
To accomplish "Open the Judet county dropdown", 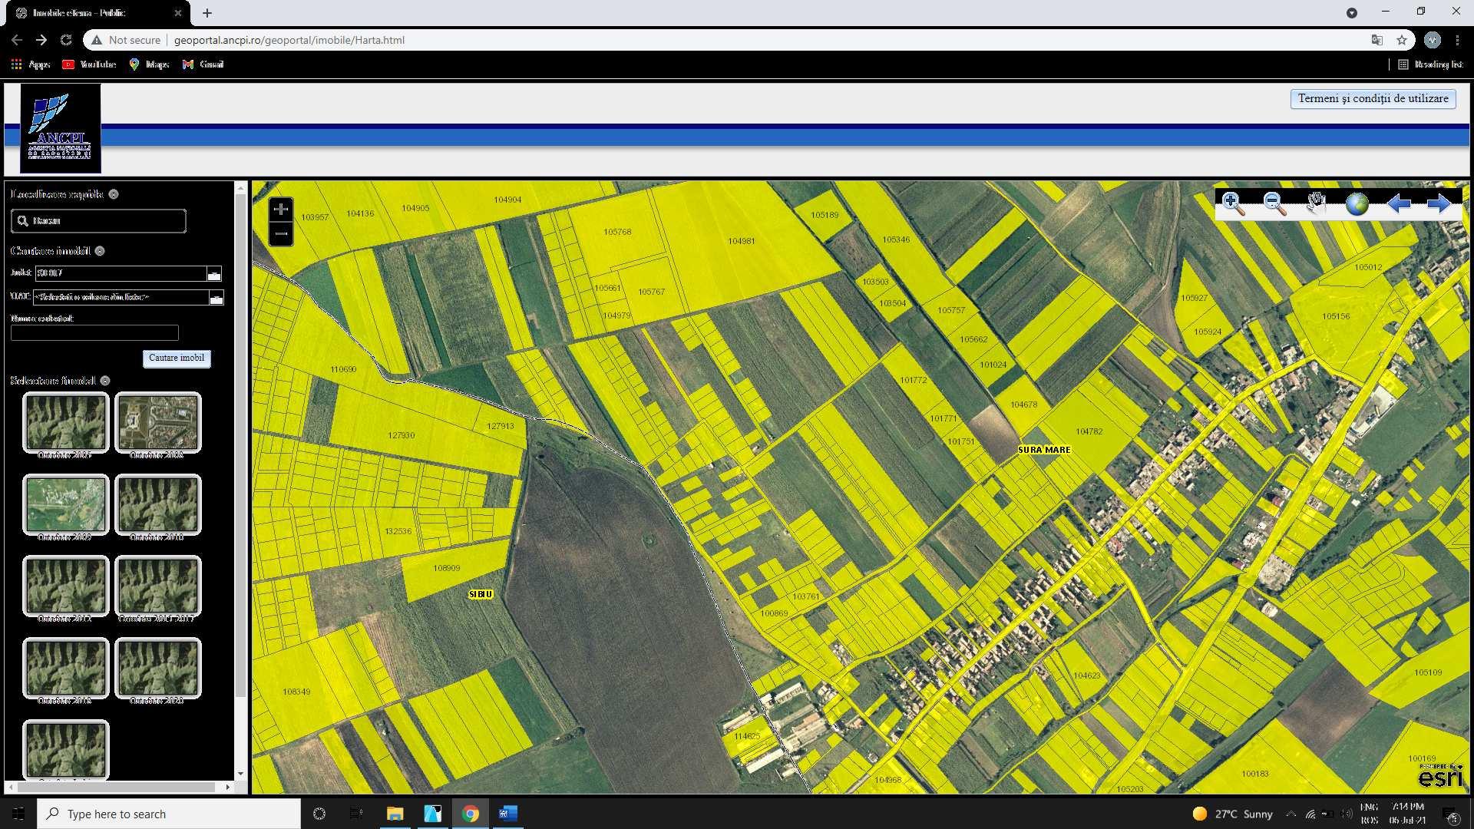I will pos(214,274).
